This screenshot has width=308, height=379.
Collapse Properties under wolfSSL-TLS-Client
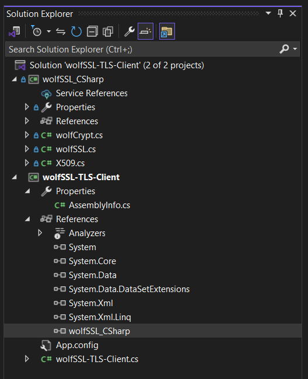[x=27, y=191]
